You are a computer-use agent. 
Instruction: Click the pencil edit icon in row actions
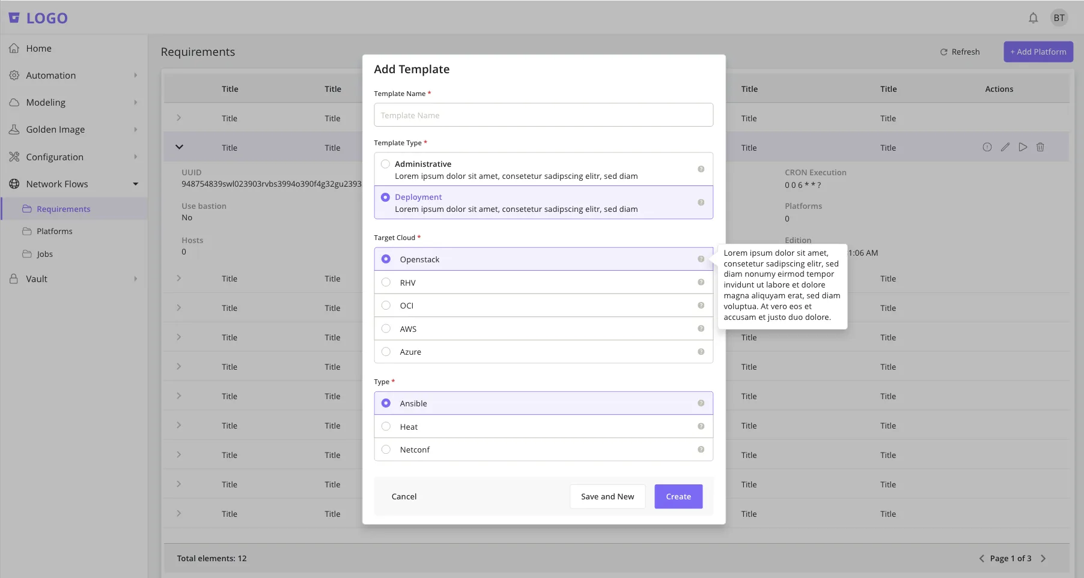point(1005,147)
